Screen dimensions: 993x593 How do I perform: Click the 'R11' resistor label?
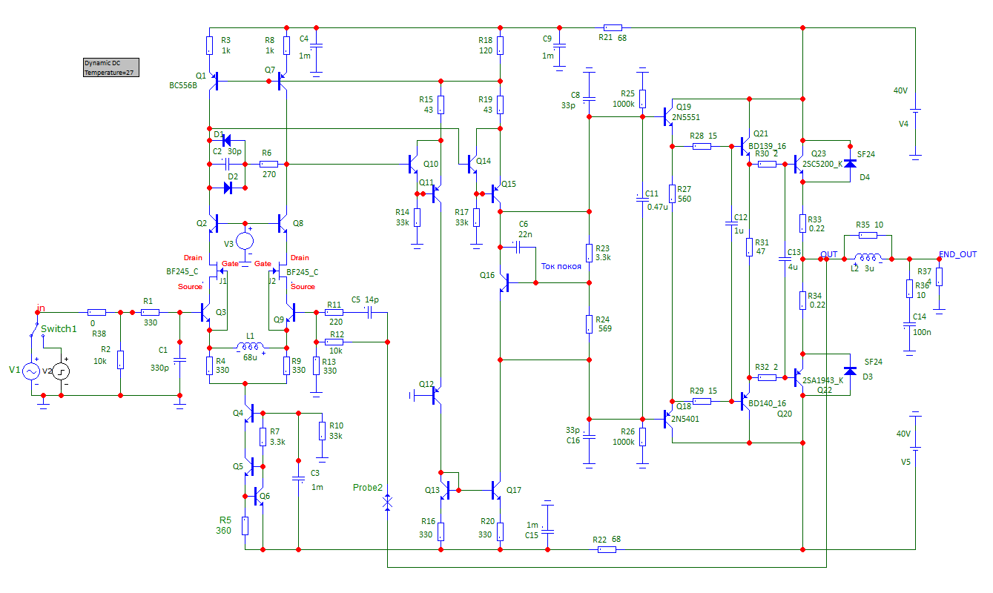[x=334, y=305]
